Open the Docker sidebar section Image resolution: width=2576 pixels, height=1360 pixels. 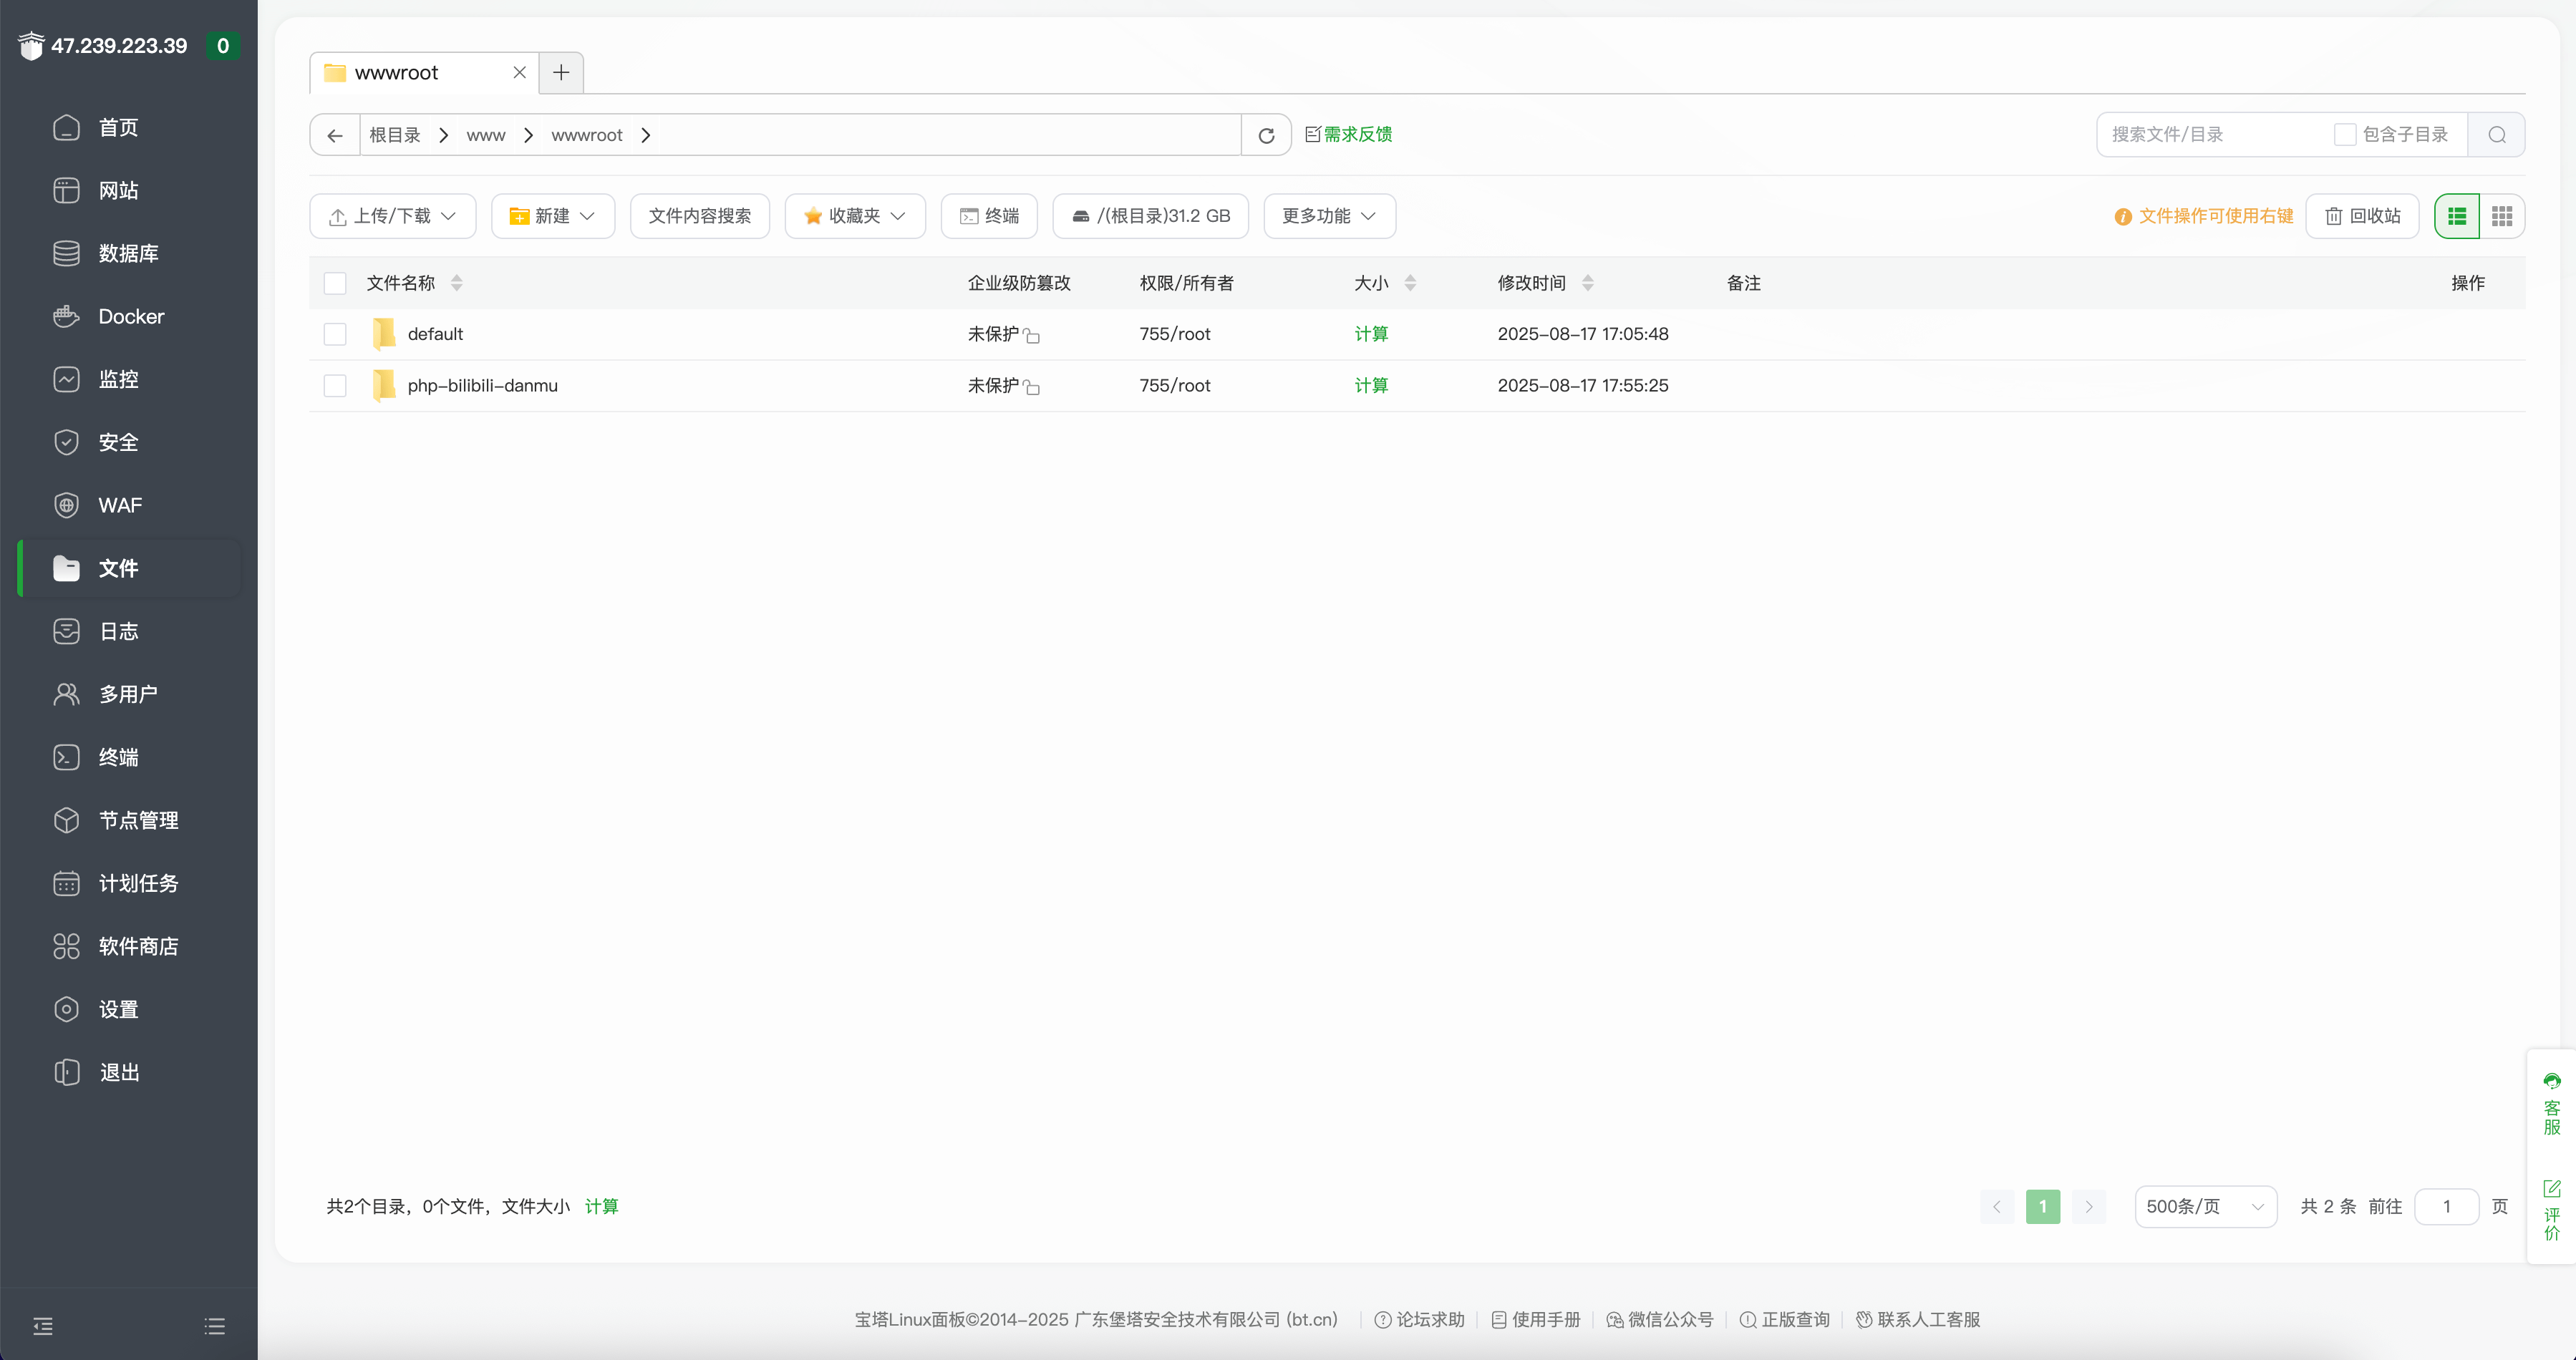[130, 317]
